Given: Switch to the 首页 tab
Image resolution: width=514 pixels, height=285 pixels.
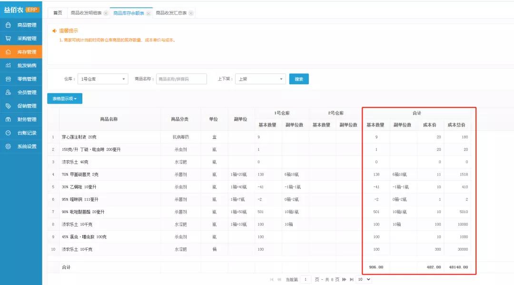Looking at the screenshot, I should coord(57,13).
